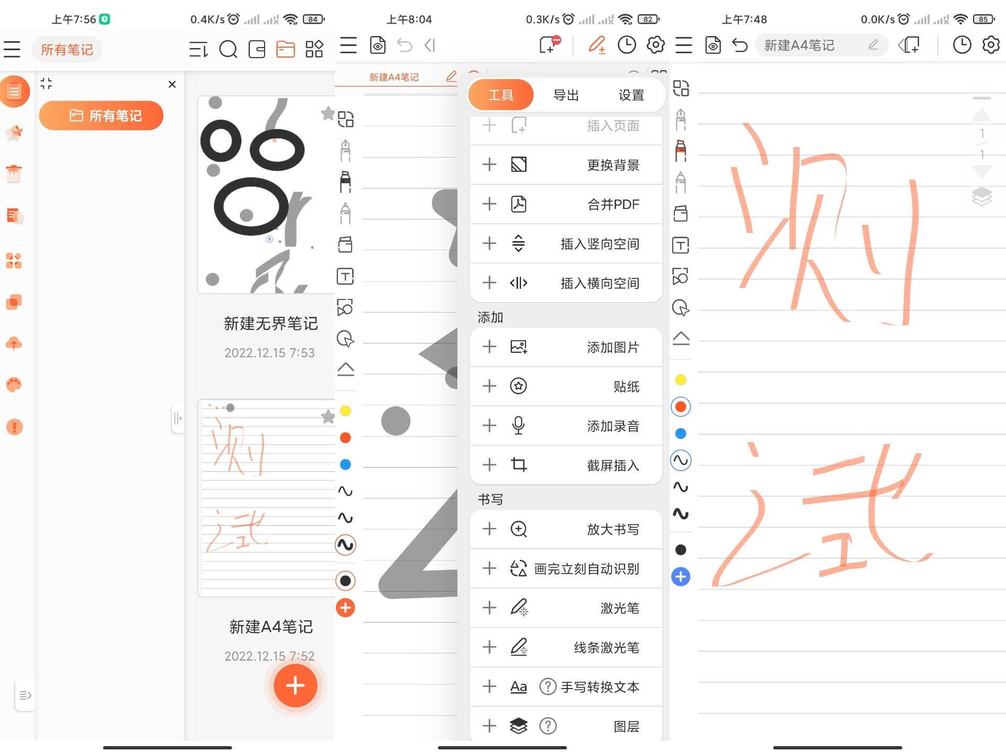Collapse folder panel with shrink arrows icon
The image size is (1006, 754).
pyautogui.click(x=46, y=83)
